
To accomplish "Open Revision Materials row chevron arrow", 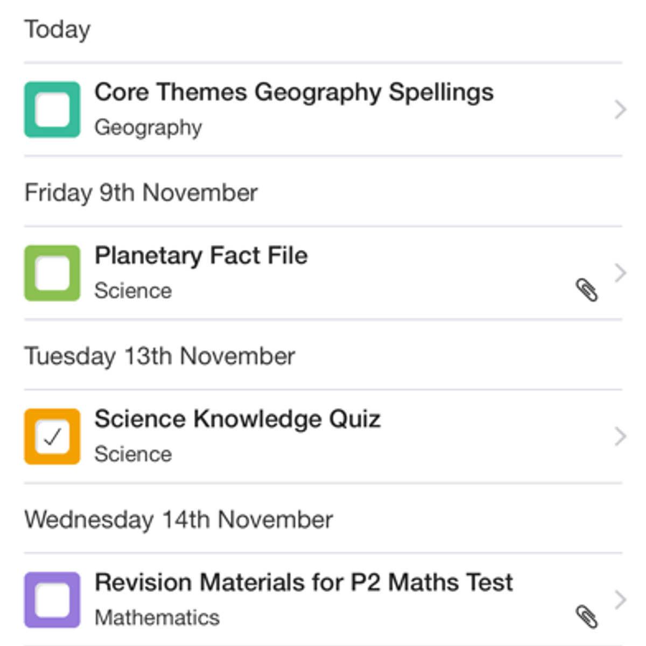I will click(620, 599).
